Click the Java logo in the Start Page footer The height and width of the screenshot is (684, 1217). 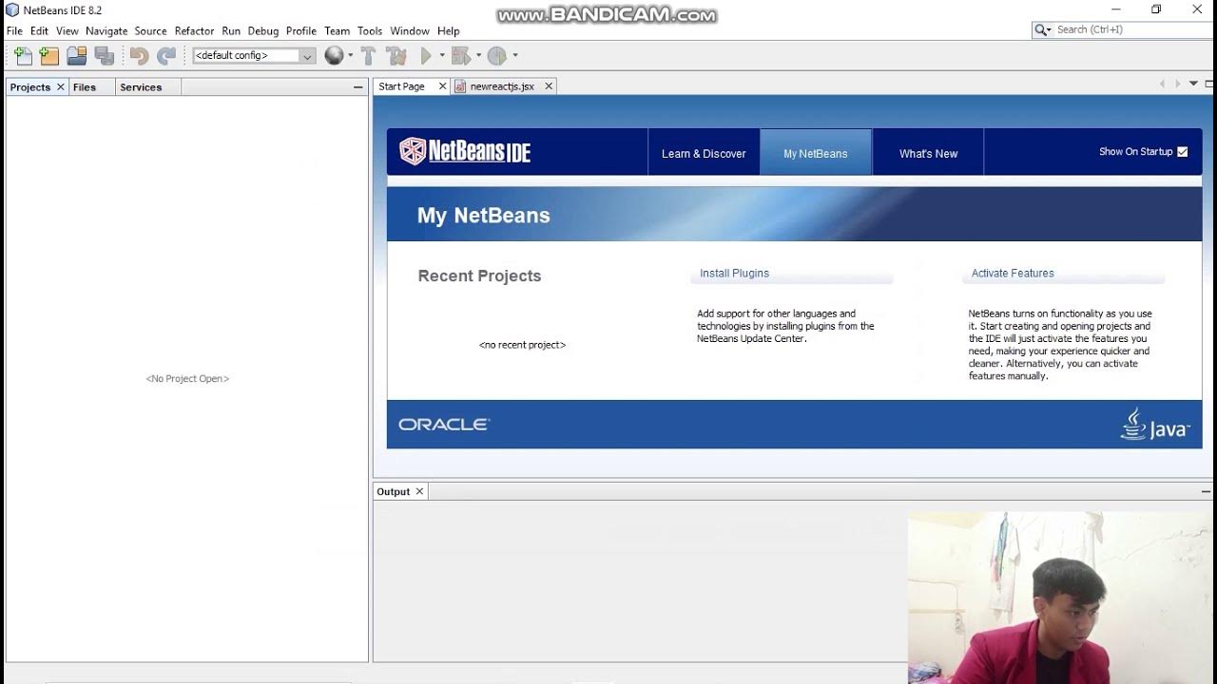pyautogui.click(x=1154, y=424)
